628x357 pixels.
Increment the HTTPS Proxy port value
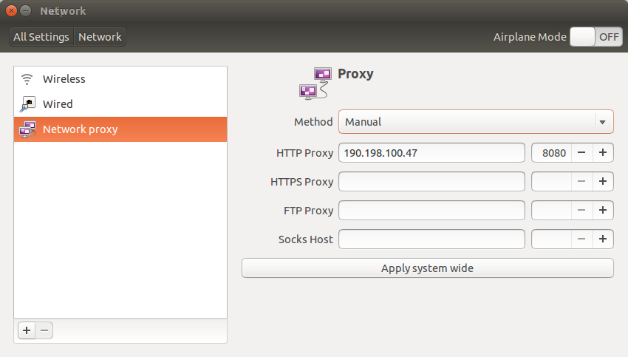[x=603, y=182]
